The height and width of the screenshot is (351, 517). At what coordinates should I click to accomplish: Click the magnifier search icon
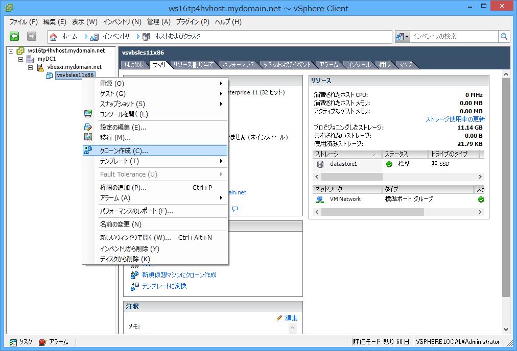pyautogui.click(x=504, y=36)
